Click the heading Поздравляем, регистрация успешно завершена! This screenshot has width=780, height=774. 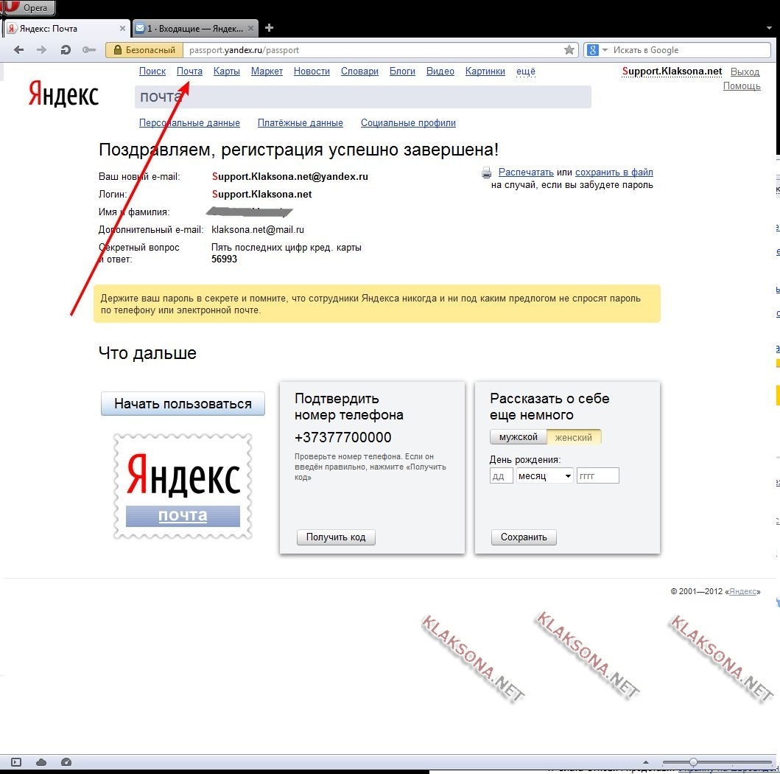[x=298, y=150]
